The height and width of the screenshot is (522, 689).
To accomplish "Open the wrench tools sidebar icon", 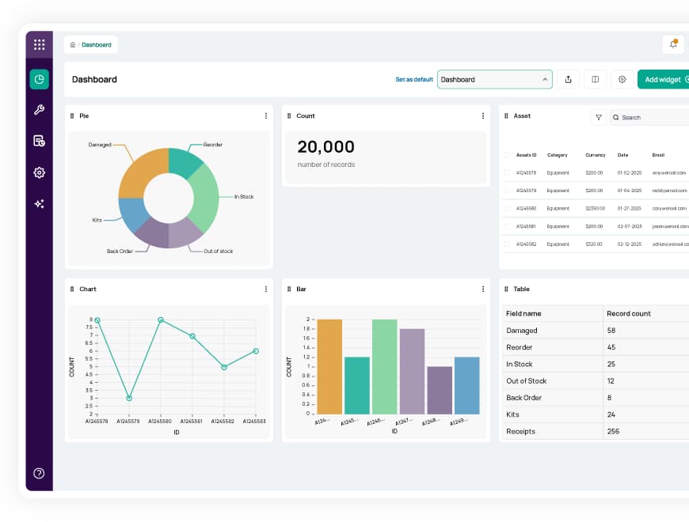I will 39,110.
